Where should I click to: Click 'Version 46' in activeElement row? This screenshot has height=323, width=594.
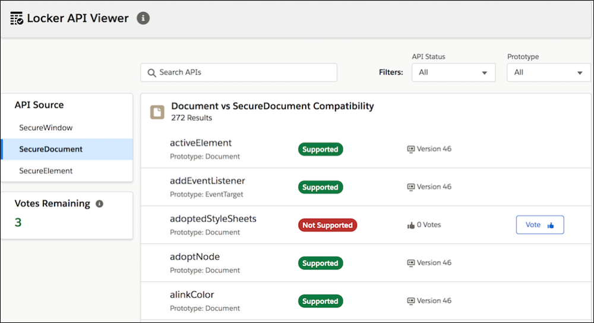pos(434,149)
